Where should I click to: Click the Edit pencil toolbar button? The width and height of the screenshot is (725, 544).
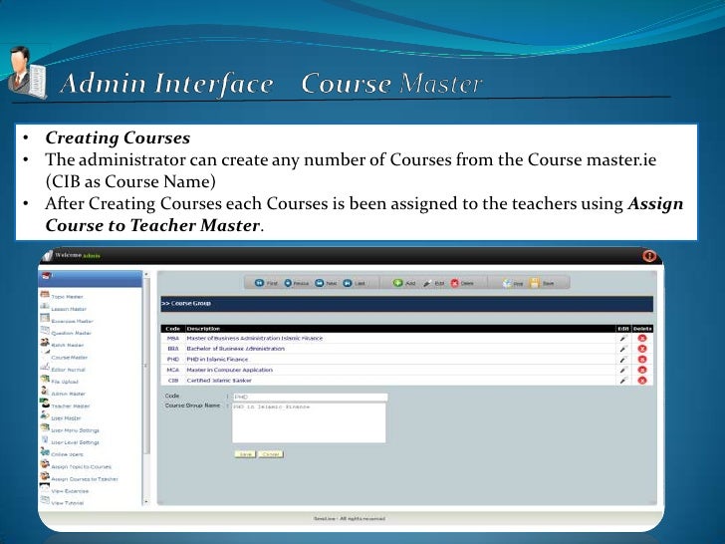pos(434,283)
